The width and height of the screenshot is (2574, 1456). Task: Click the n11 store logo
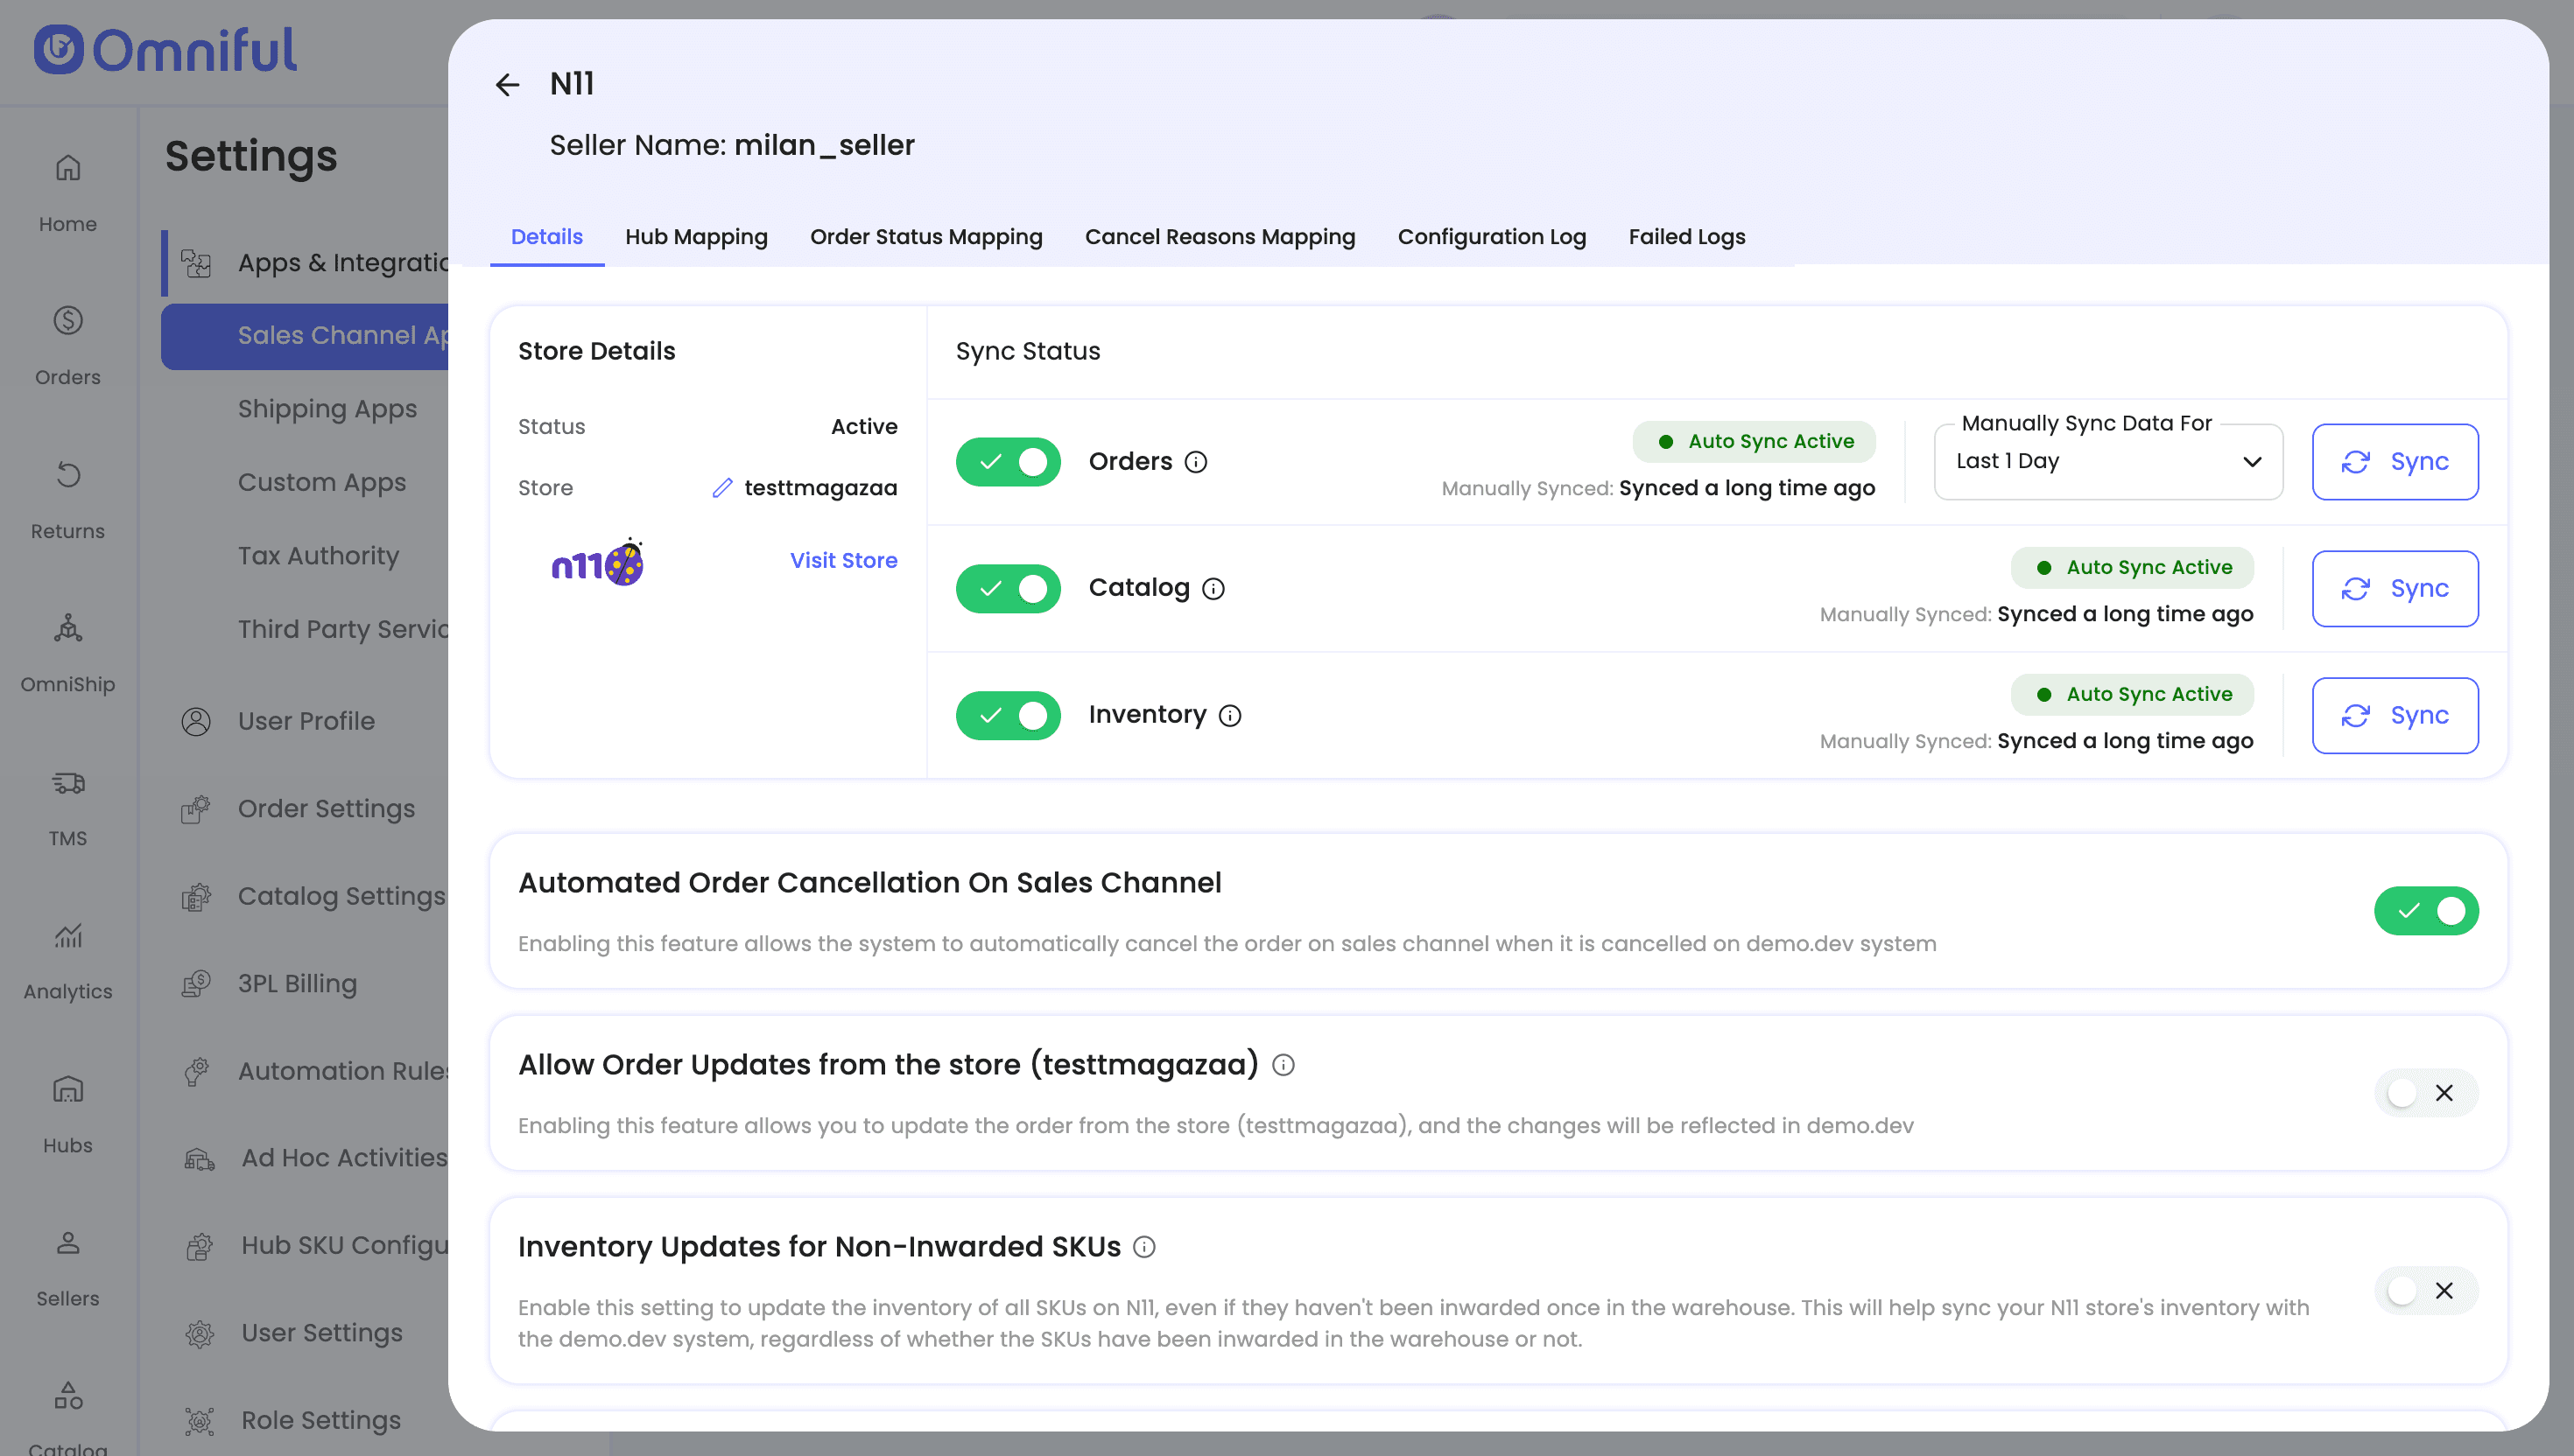(597, 563)
